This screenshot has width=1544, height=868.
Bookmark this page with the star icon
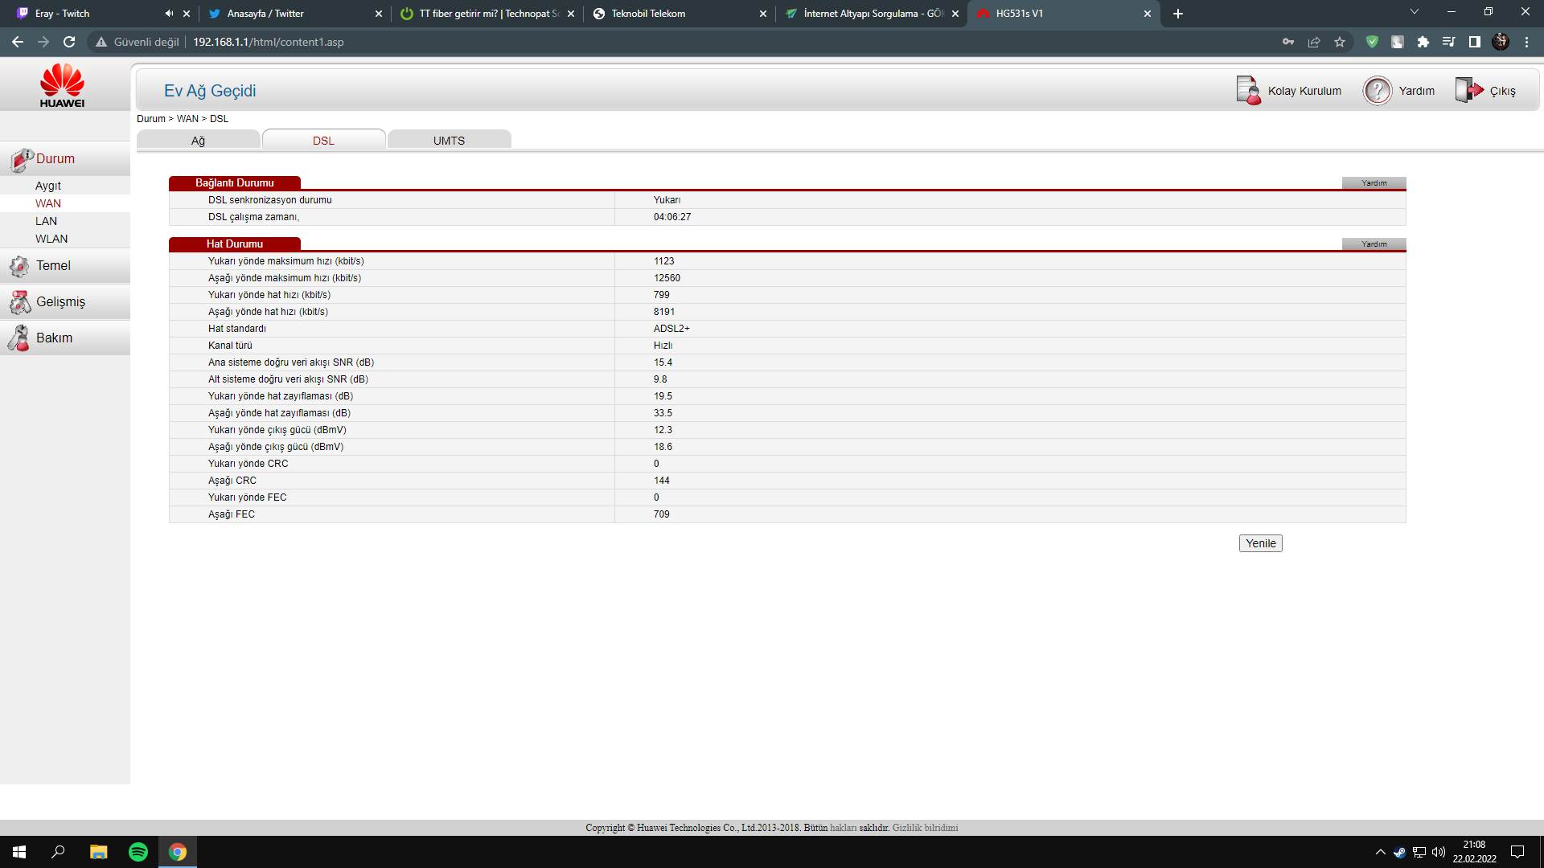[x=1340, y=42]
